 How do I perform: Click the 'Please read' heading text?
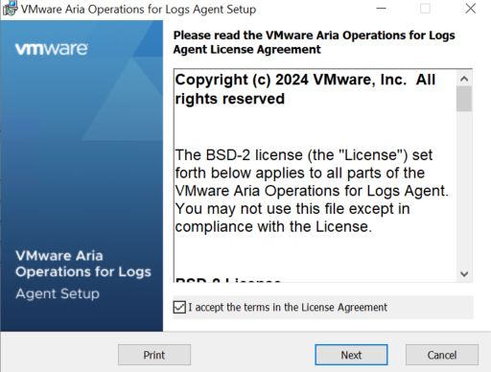(314, 42)
